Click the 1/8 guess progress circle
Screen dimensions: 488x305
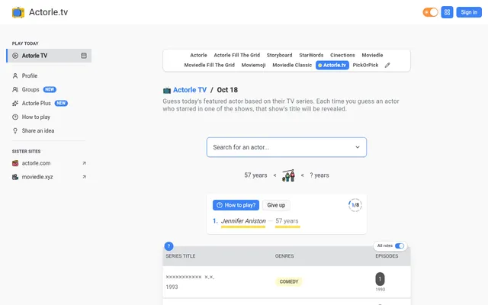355,205
